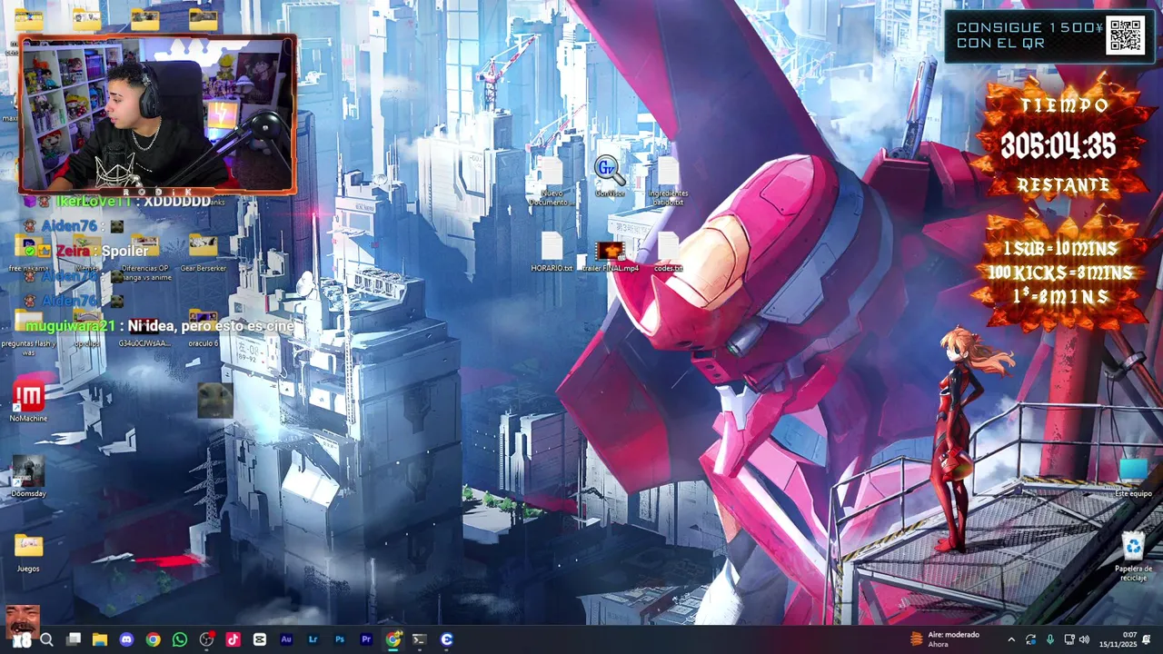Open Discord from the taskbar
The height and width of the screenshot is (654, 1163).
pyautogui.click(x=126, y=639)
